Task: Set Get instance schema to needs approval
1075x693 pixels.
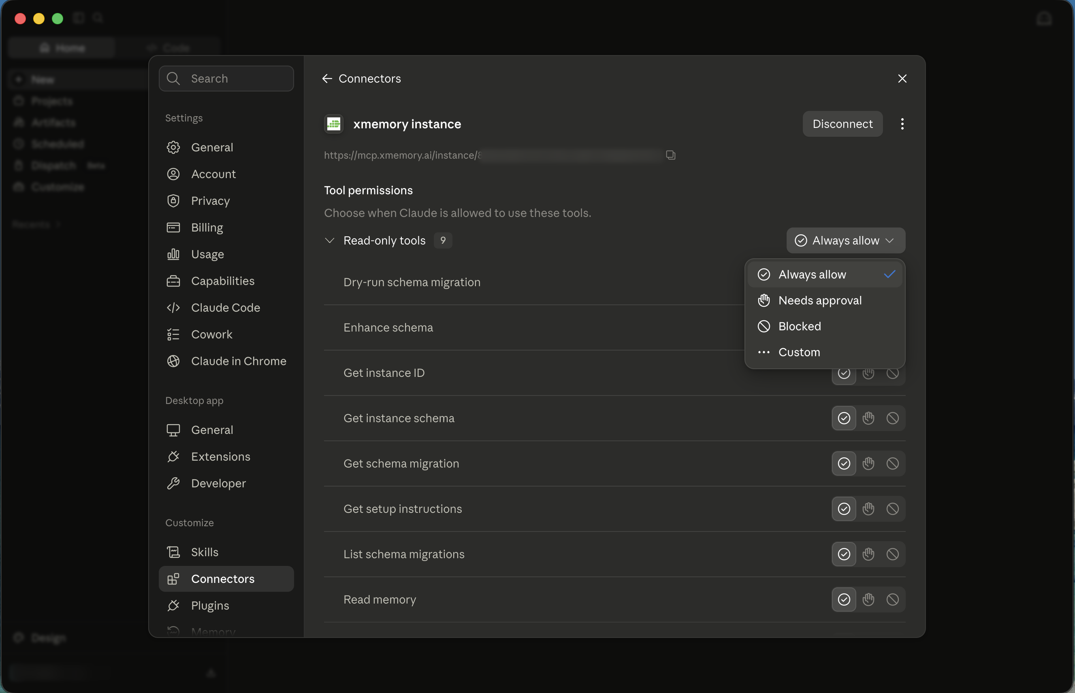Action: (x=868, y=419)
